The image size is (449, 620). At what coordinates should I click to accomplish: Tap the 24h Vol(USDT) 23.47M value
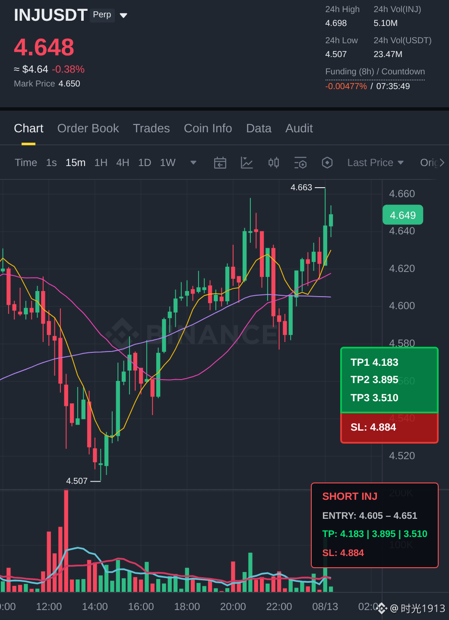coord(388,54)
